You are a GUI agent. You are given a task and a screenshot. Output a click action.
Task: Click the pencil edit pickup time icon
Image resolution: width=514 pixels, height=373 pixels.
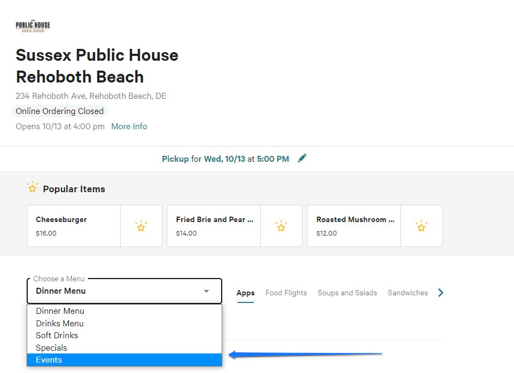click(x=302, y=159)
